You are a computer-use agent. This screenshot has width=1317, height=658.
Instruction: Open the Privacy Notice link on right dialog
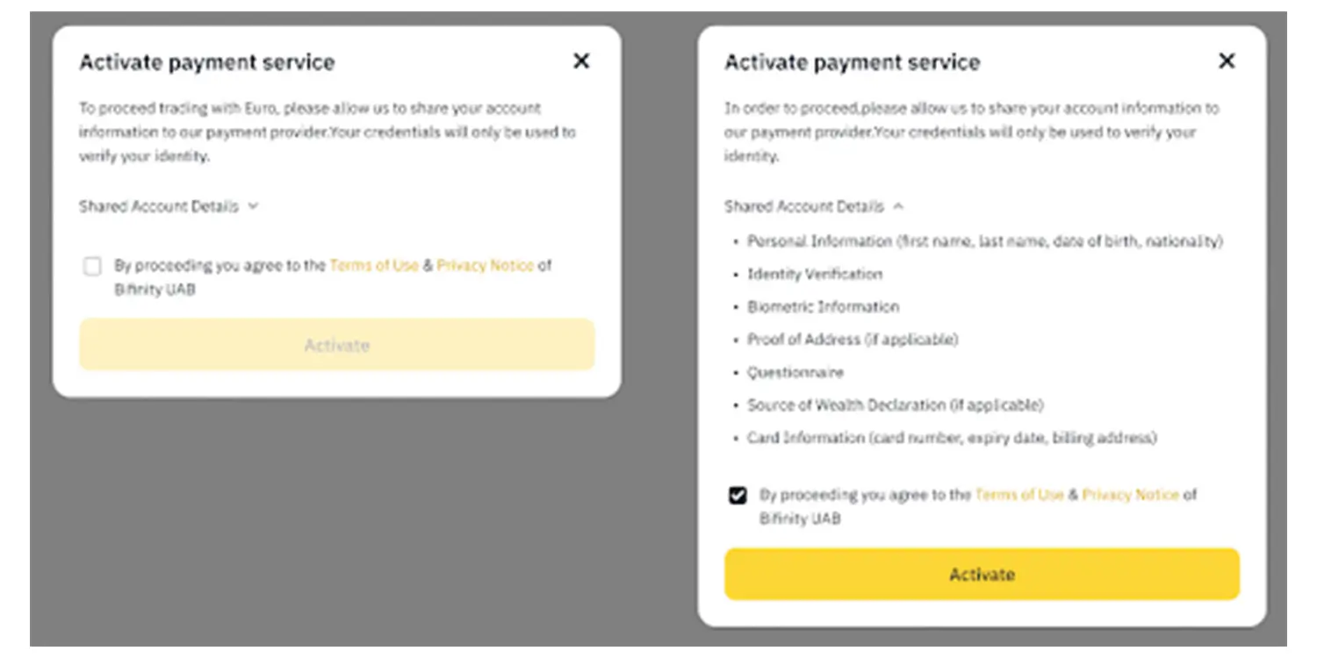pos(1129,495)
